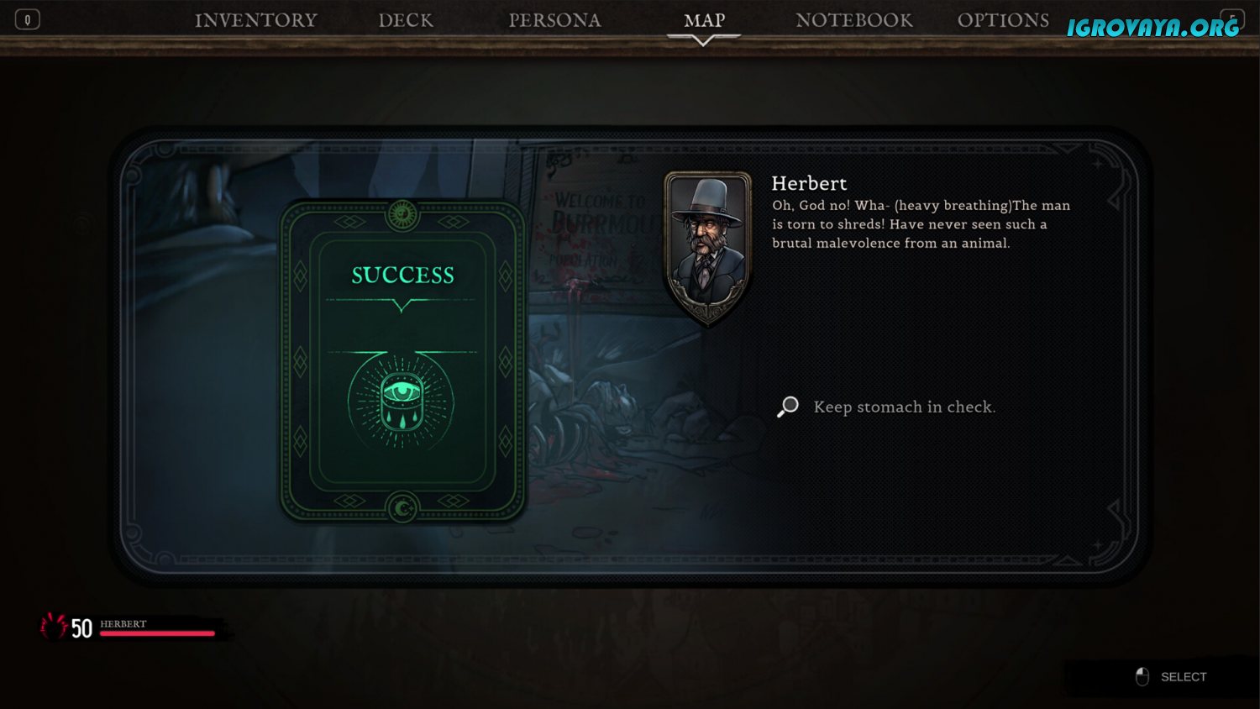Click the crescent moon ornament at card bottom

tap(402, 508)
